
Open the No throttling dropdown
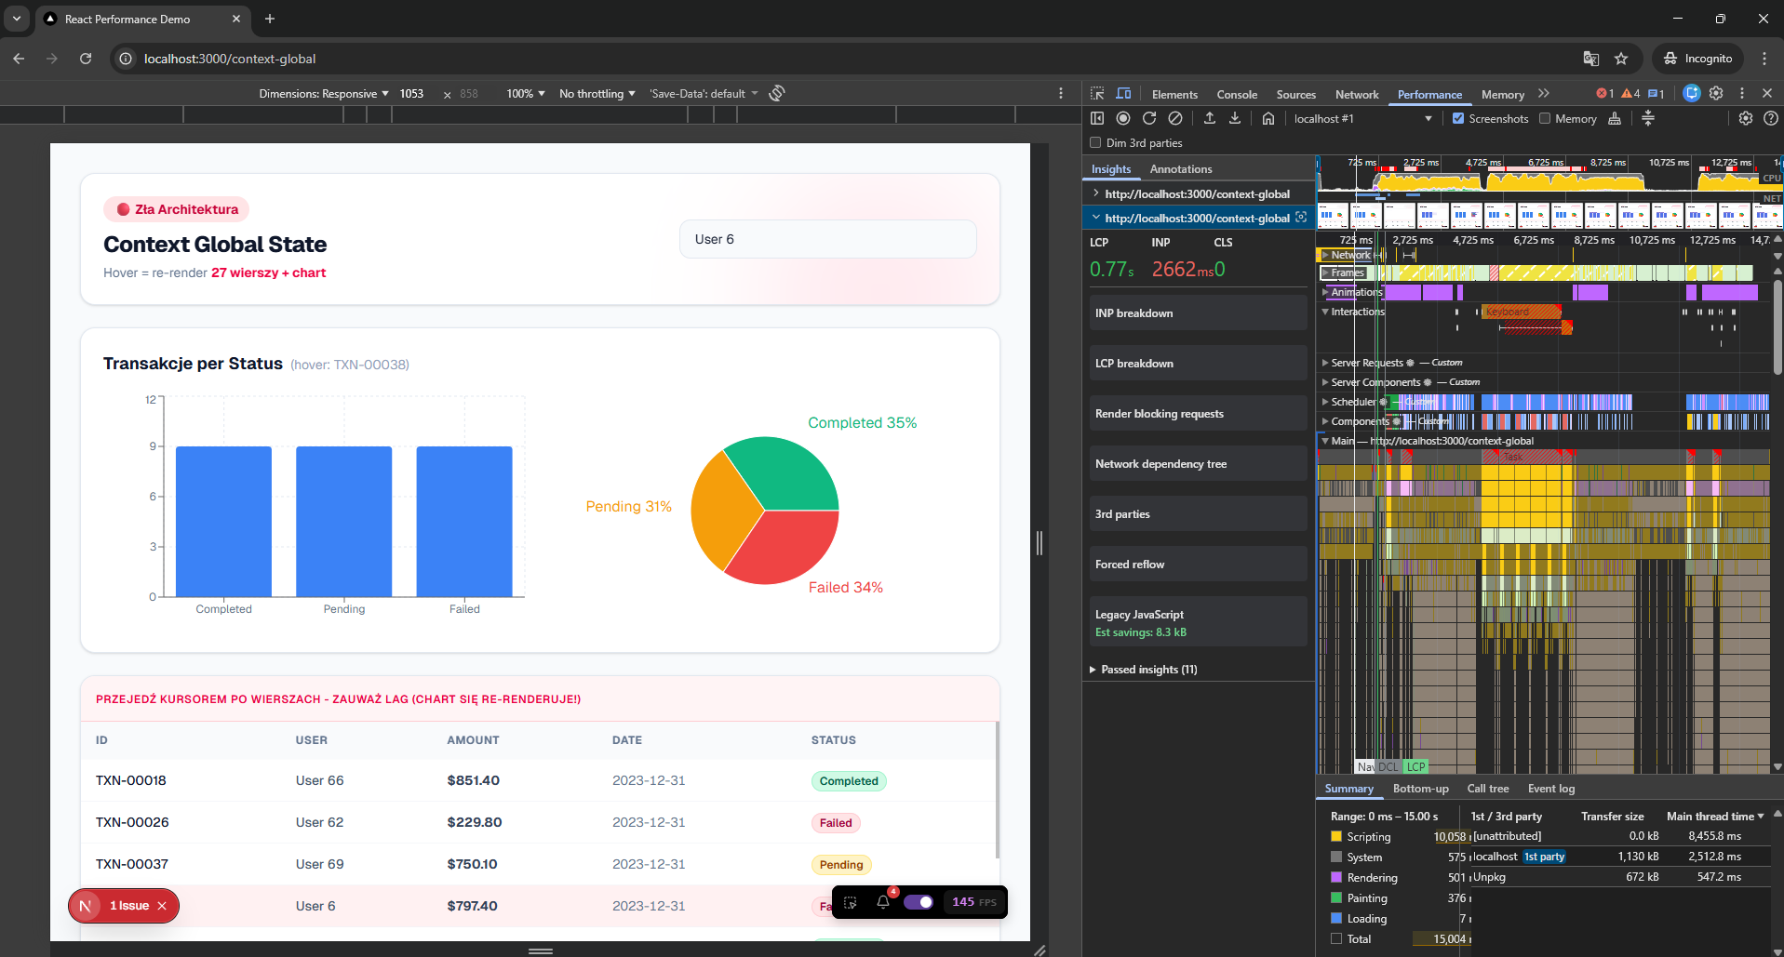pos(597,94)
